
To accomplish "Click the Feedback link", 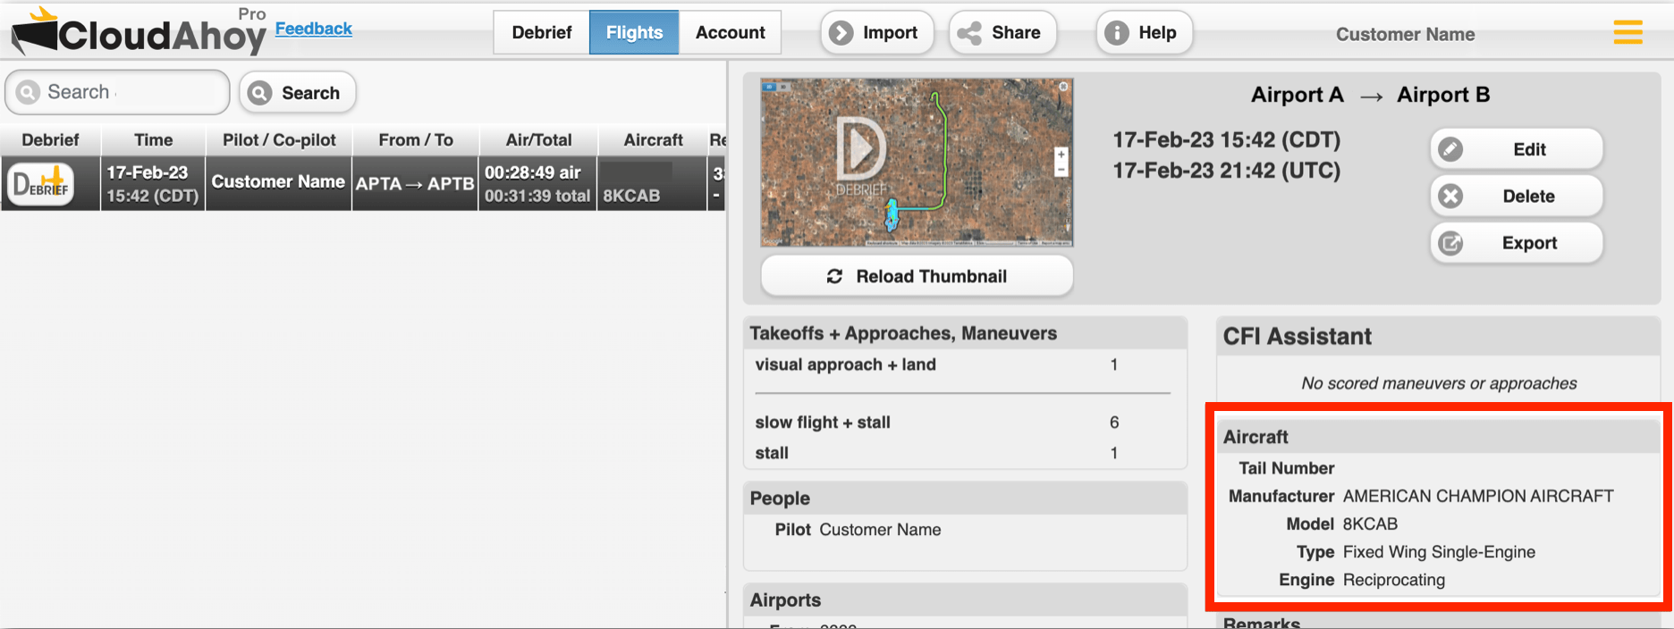I will click(x=313, y=29).
